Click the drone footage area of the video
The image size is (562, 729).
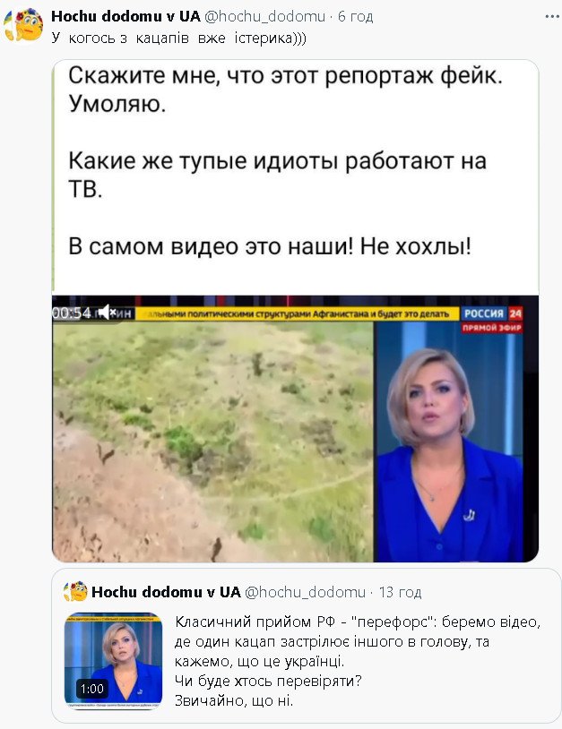coord(212,442)
